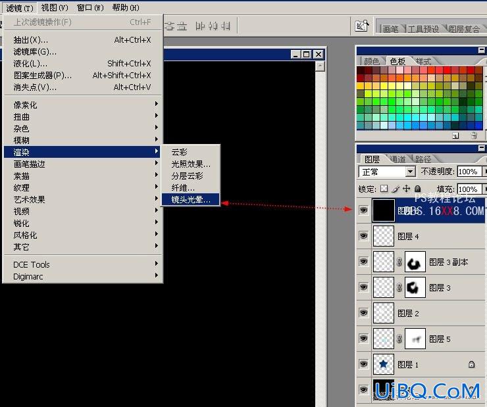Expand Video (视频) submenu

(83, 211)
